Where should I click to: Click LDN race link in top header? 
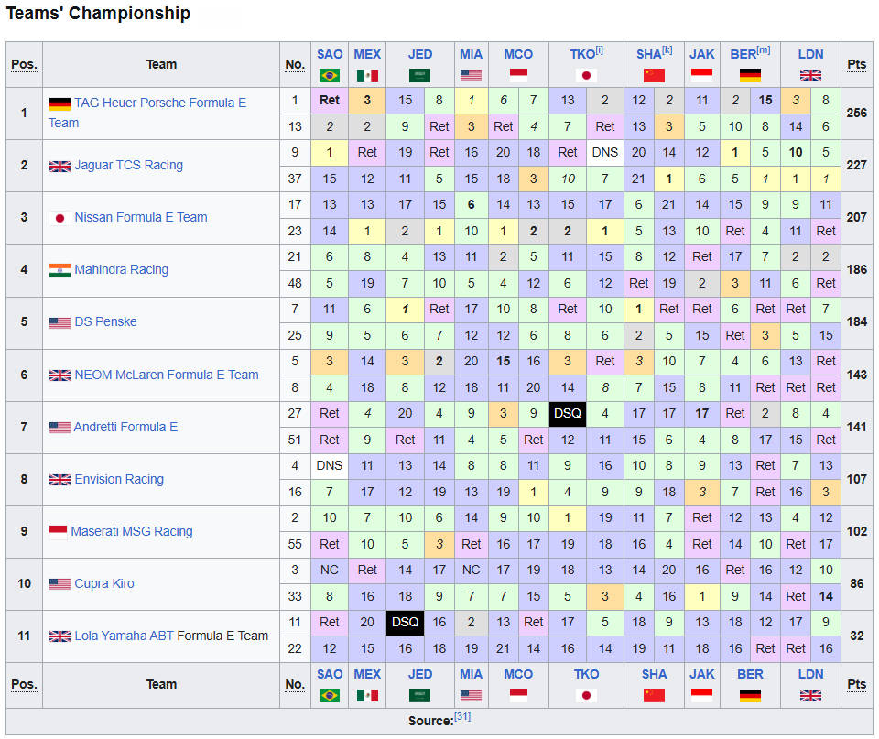pyautogui.click(x=810, y=54)
